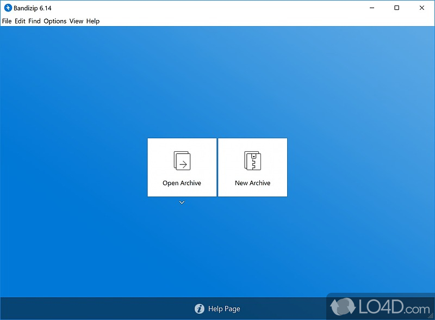
Task: Click the LO4D.com watermark
Action: [x=381, y=306]
